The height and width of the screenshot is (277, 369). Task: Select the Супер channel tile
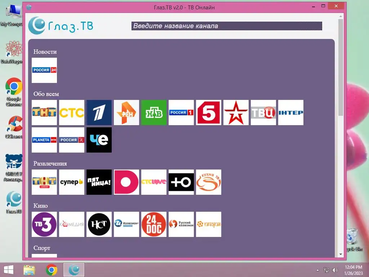click(72, 182)
